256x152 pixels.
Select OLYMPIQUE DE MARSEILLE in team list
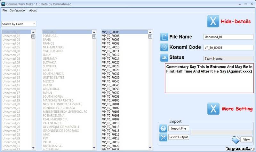[67, 127]
